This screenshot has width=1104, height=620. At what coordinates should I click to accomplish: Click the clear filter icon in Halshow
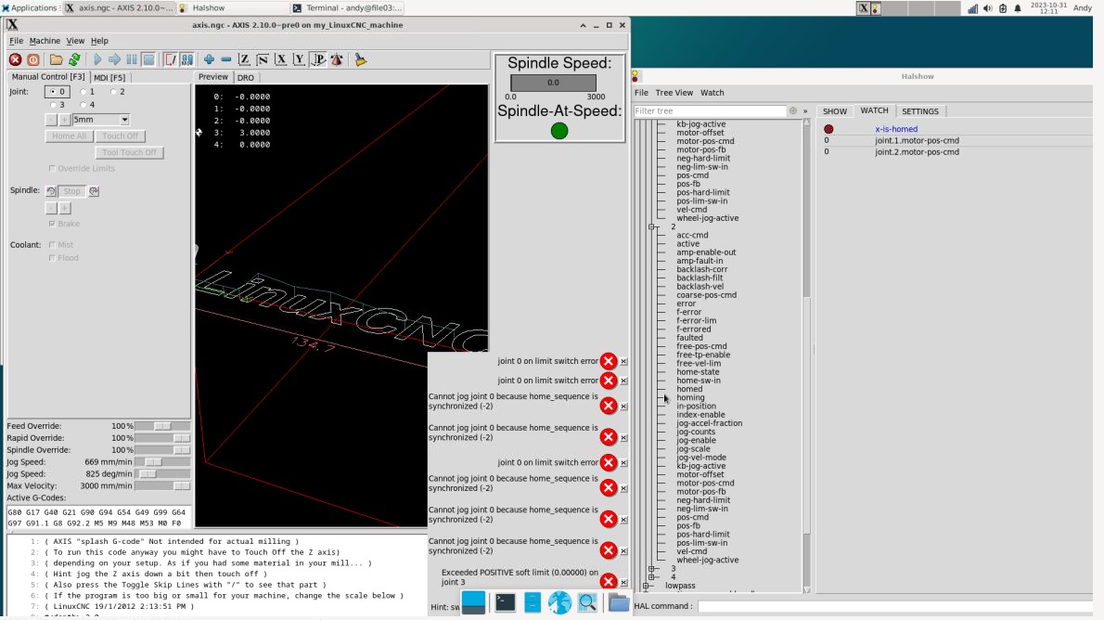[793, 110]
